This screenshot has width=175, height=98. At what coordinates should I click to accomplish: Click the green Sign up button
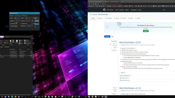146,31
